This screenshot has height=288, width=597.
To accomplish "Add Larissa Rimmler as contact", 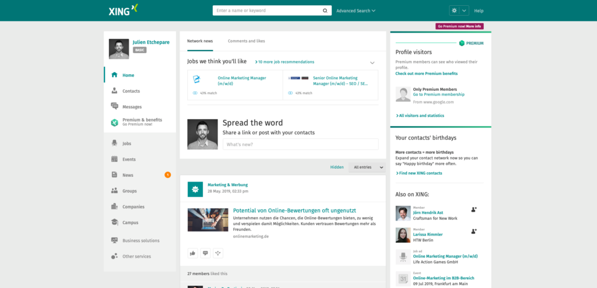I will tap(474, 231).
